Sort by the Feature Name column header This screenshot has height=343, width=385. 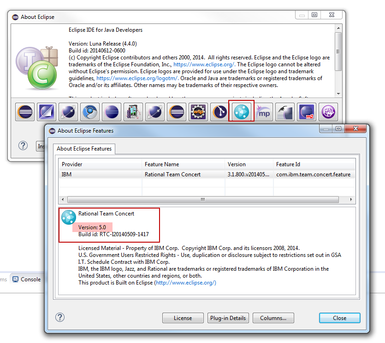point(184,164)
